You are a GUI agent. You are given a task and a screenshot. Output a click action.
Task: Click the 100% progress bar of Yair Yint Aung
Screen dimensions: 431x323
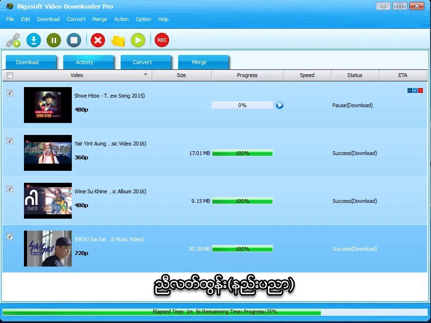tap(242, 153)
